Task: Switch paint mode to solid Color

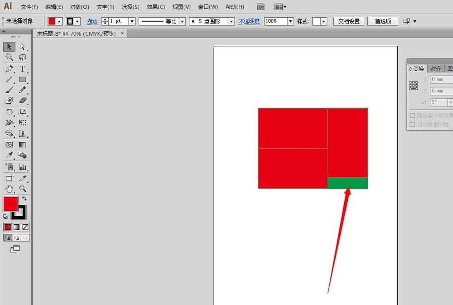Action: (8, 227)
